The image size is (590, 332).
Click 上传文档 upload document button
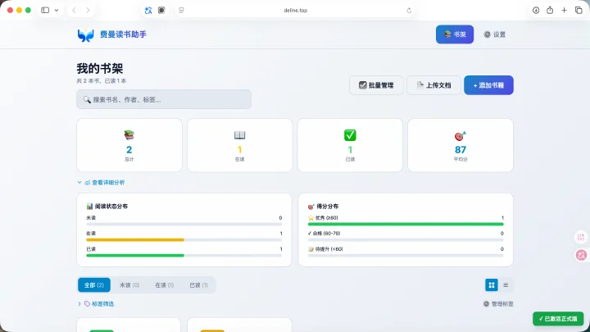pyautogui.click(x=433, y=85)
